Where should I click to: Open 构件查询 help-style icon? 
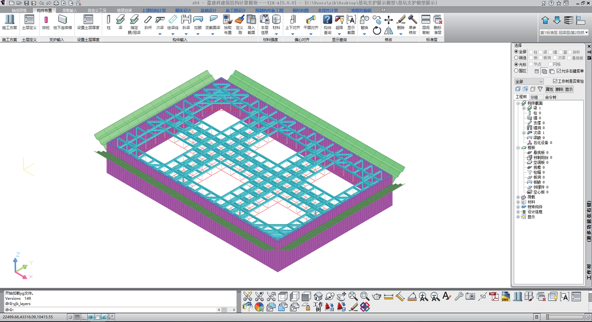[x=327, y=25]
